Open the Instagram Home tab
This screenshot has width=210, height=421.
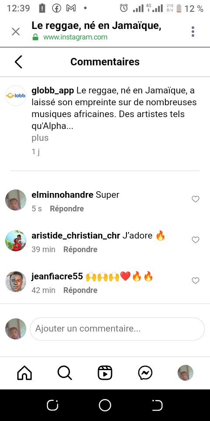[x=24, y=373]
